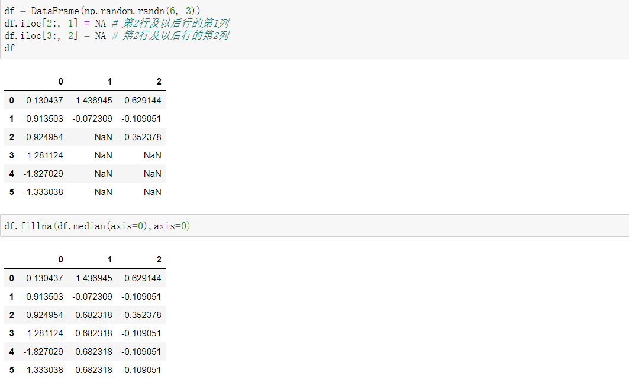Click column 2 NaN in row 3 of first table
Screen dimensions: 629x389
pyautogui.click(x=153, y=155)
